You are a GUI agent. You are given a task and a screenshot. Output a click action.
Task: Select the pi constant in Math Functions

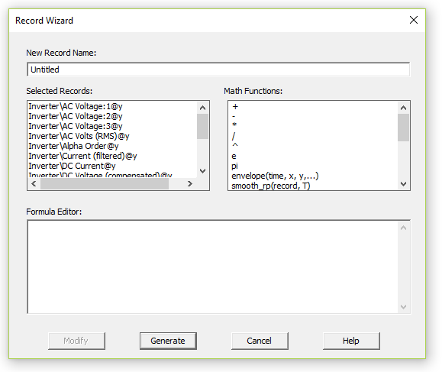(x=234, y=166)
